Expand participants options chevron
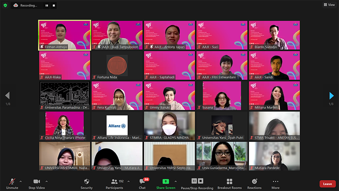The height and width of the screenshot is (191, 339). point(128,182)
